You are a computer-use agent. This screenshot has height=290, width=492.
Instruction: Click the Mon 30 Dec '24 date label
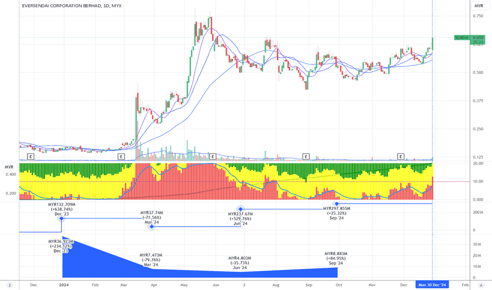(x=432, y=285)
